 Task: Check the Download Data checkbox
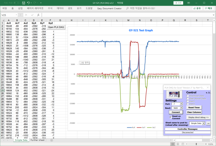(187, 95)
